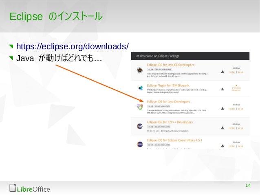The image size is (260, 195).
Task: Click Windows label in Eclipse Committers row
Action: tap(236, 142)
